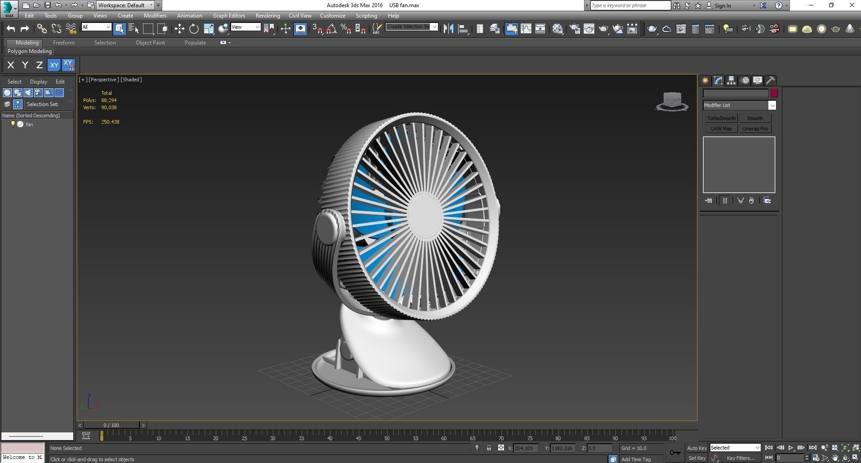Save the file using the floppy icon
The image size is (861, 463).
47,5
